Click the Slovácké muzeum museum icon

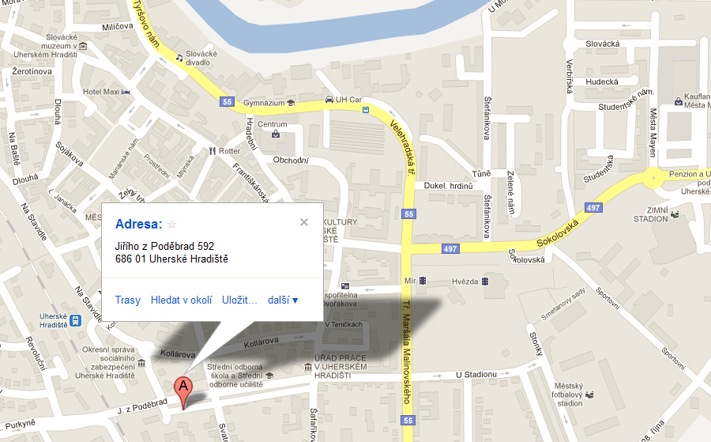coord(82,46)
